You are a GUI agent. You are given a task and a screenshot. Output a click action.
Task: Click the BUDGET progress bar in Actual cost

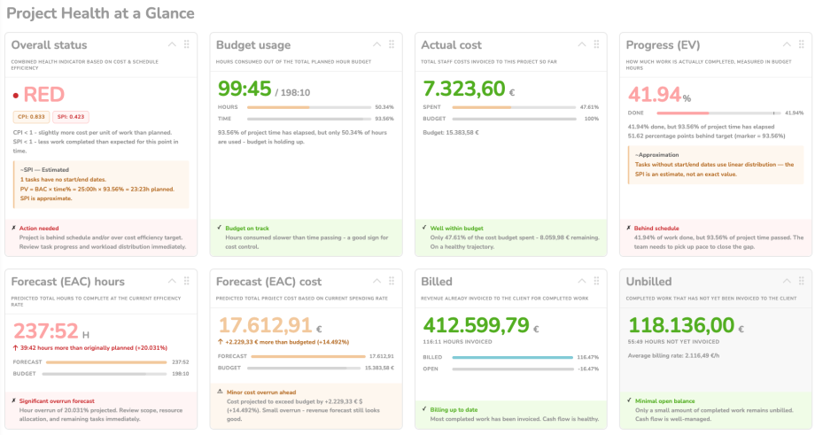click(x=514, y=119)
